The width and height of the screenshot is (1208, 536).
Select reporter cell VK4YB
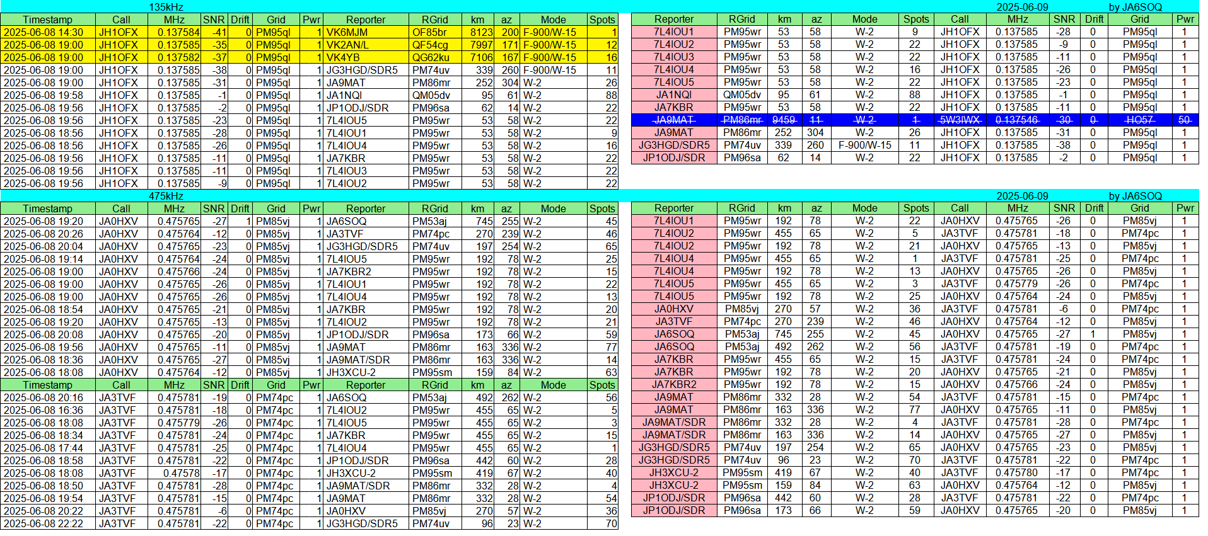coord(366,57)
